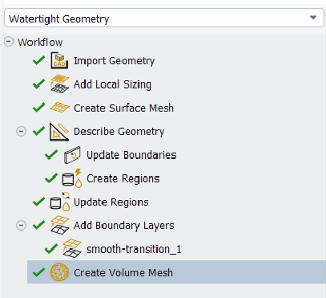Select the Add Boundary Layers task
This screenshot has height=298, width=326.
click(124, 226)
